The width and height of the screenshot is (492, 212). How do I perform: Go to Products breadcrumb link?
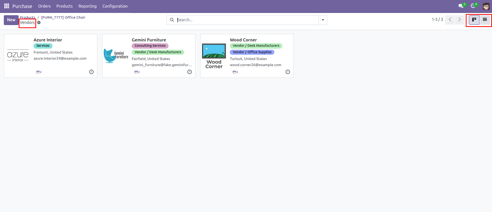(x=27, y=17)
